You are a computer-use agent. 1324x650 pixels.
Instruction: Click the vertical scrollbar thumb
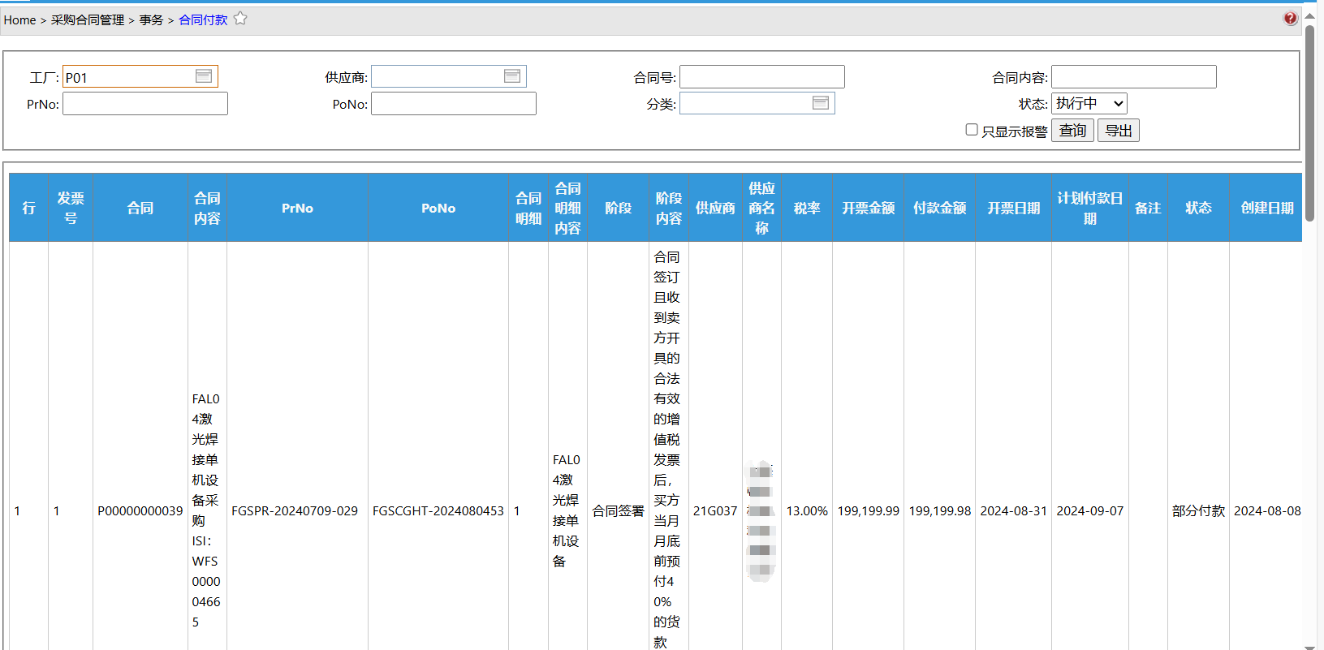coord(1309,122)
